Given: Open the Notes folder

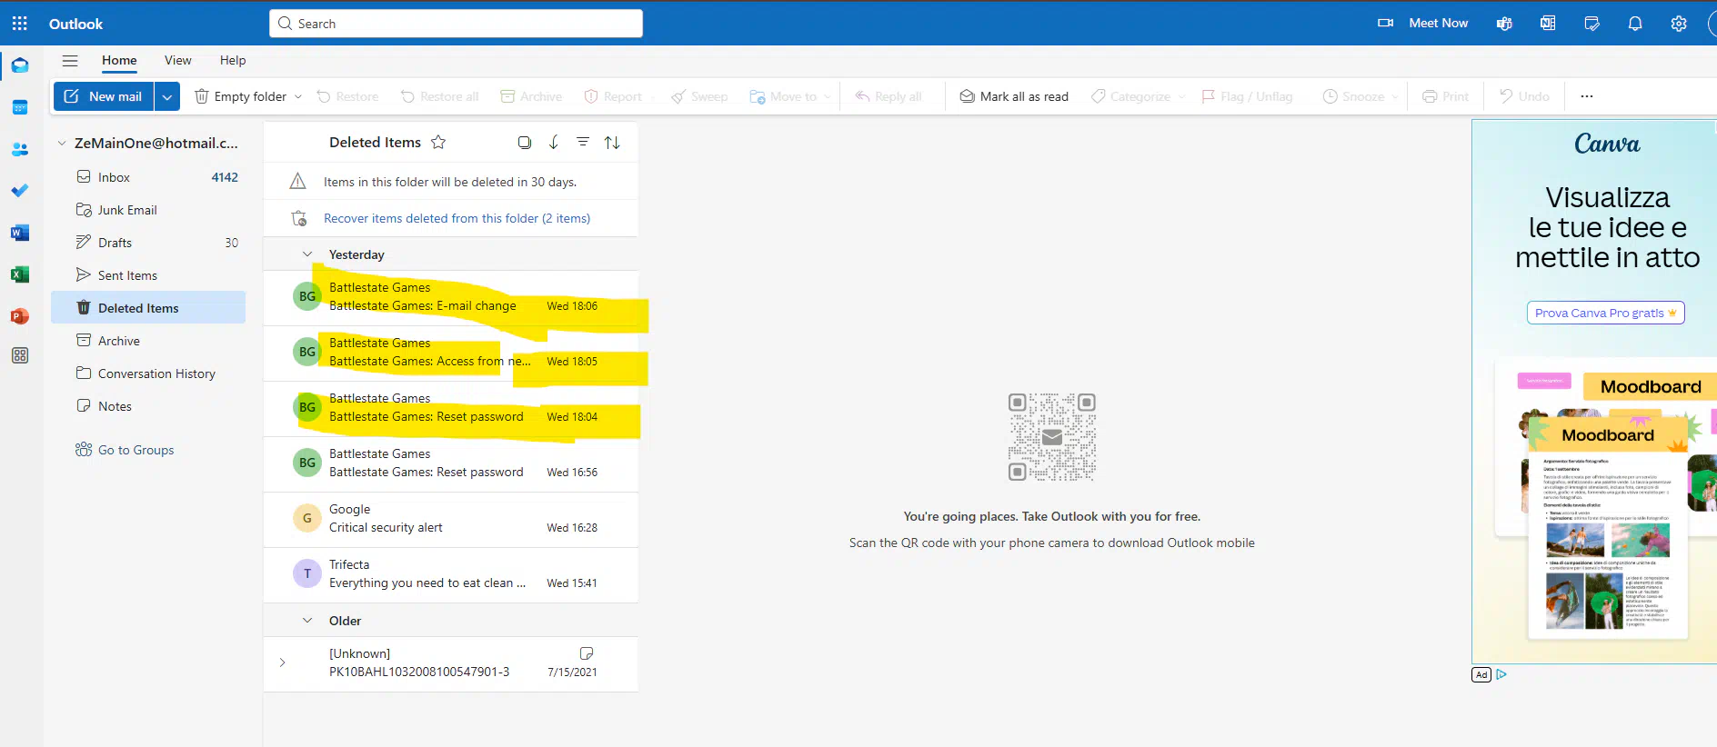Looking at the screenshot, I should click(148, 406).
